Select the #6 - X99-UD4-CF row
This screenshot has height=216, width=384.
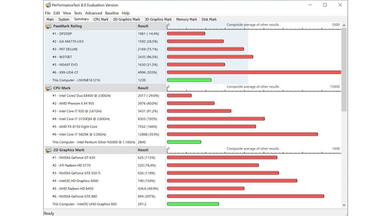193,72
